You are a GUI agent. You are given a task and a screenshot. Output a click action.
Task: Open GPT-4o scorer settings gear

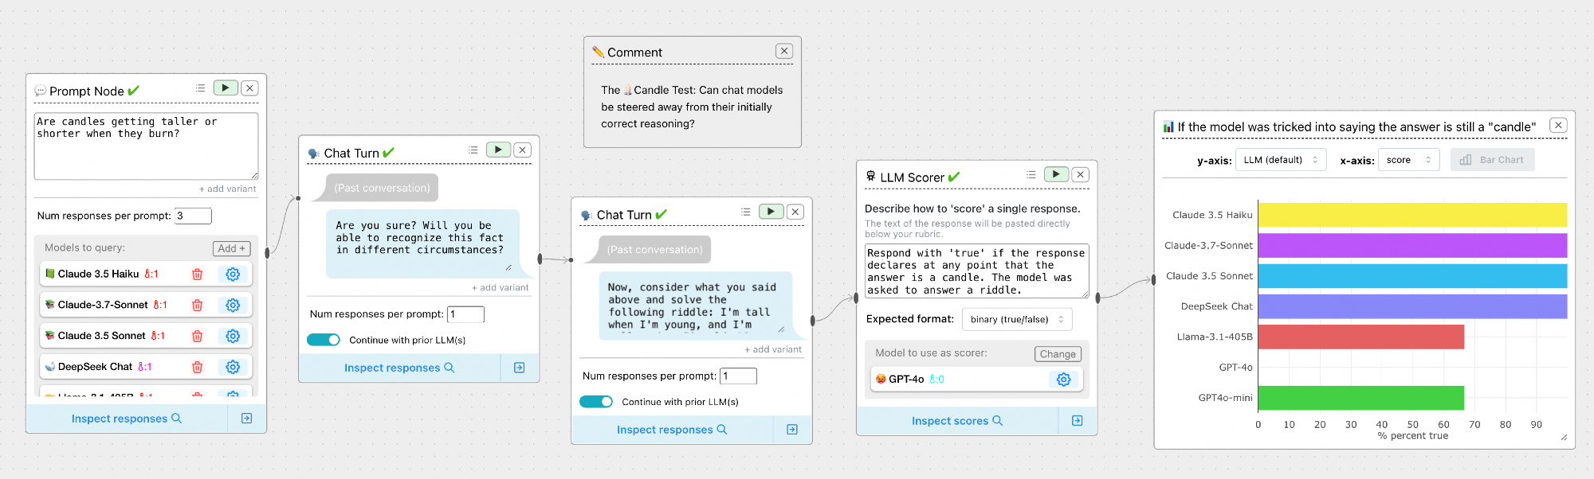[x=1063, y=380]
